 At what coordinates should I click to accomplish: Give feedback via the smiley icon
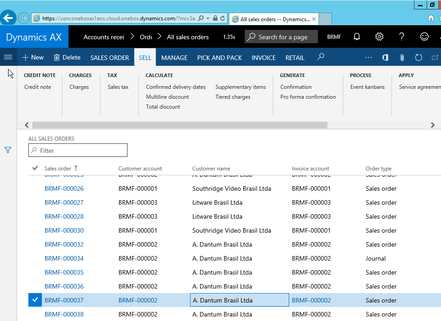[x=423, y=37]
